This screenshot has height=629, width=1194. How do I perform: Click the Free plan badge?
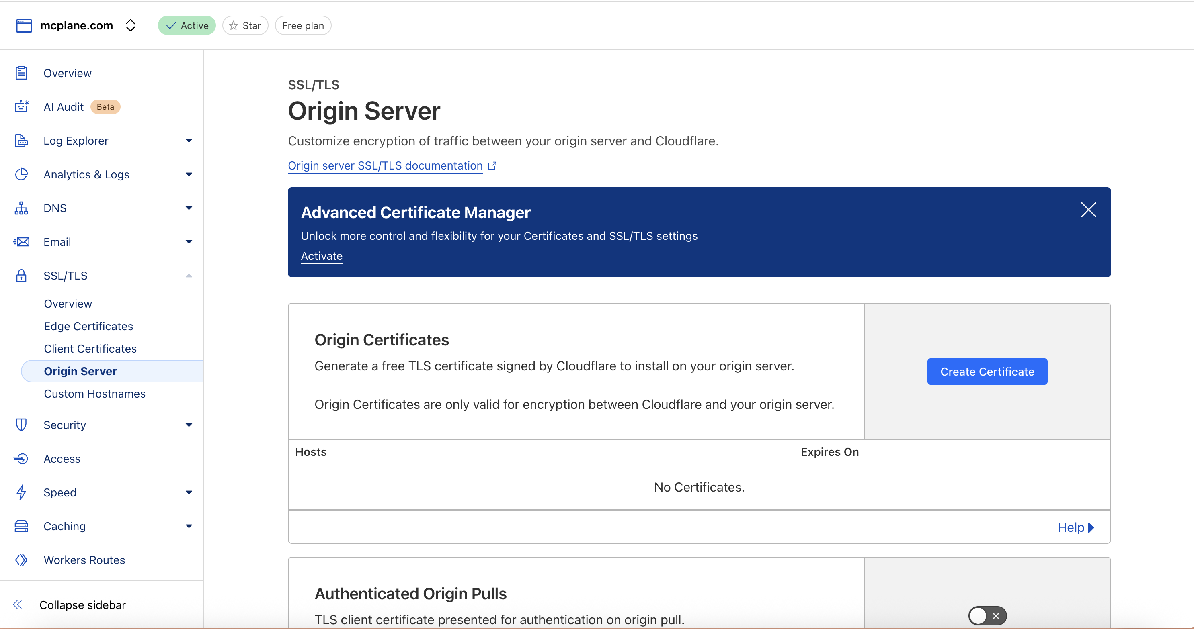(303, 25)
